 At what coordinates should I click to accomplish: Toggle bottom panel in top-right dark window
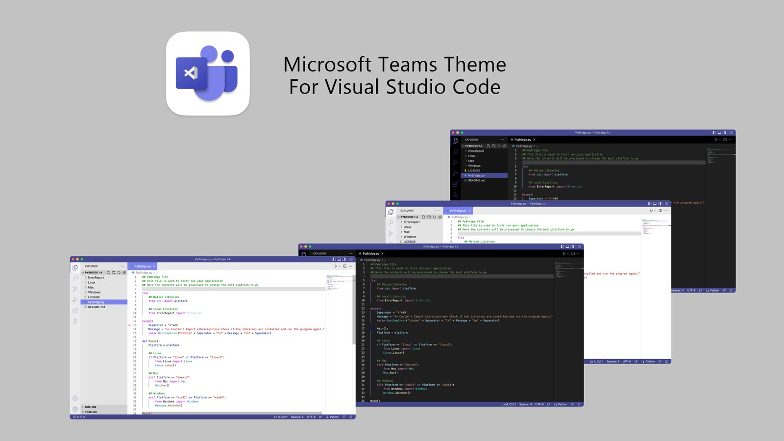pos(719,132)
